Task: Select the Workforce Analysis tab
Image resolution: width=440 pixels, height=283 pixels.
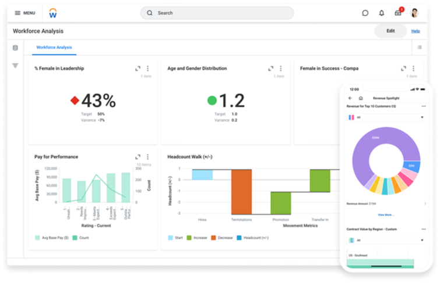Action: pyautogui.click(x=54, y=47)
